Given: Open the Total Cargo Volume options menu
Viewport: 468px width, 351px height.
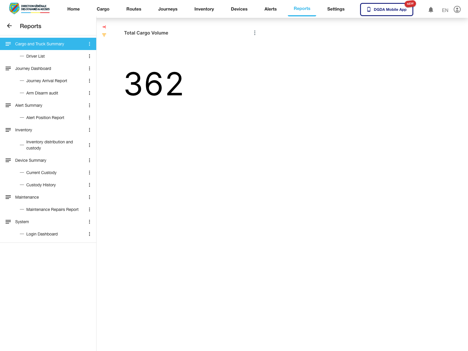Looking at the screenshot, I should point(254,33).
